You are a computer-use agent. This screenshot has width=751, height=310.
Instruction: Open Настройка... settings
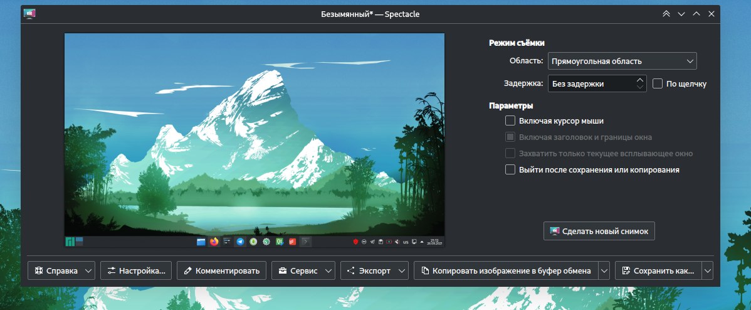click(x=136, y=270)
